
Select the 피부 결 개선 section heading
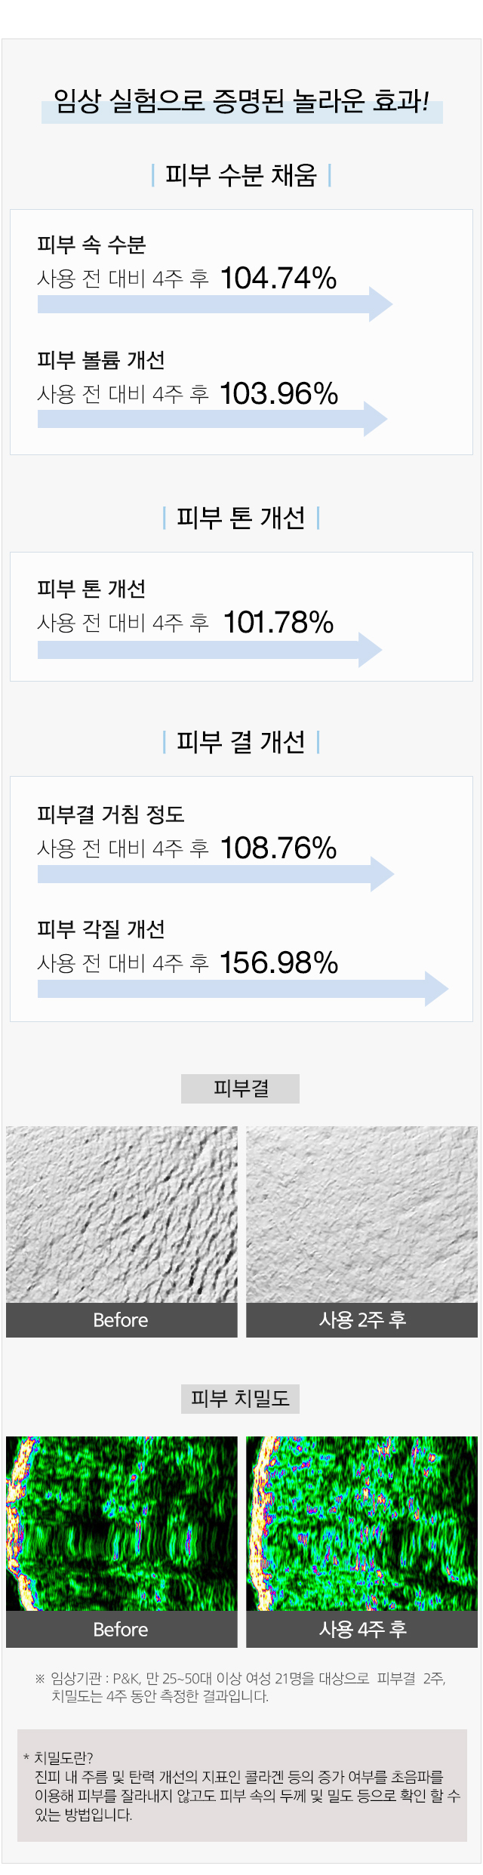(x=241, y=742)
